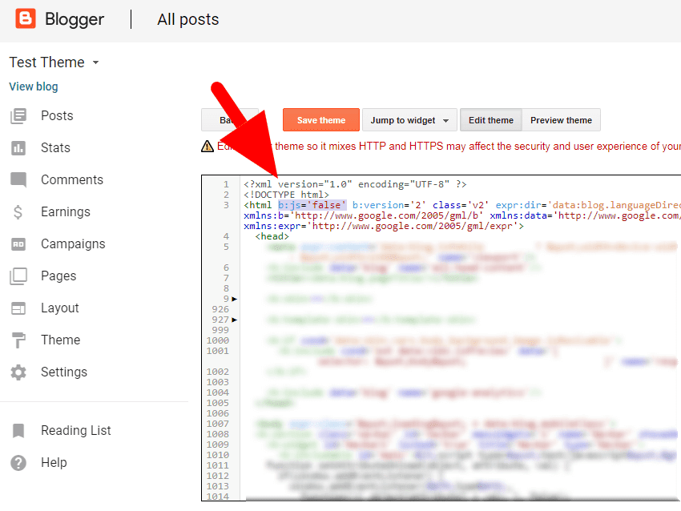This screenshot has width=681, height=511.
Task: Select All posts in the top bar
Action: point(187,19)
